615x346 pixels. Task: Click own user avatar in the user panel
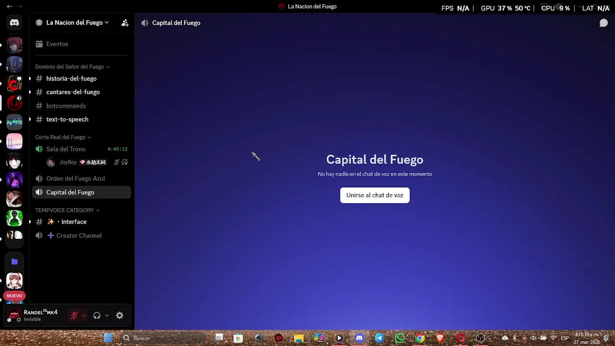14,315
